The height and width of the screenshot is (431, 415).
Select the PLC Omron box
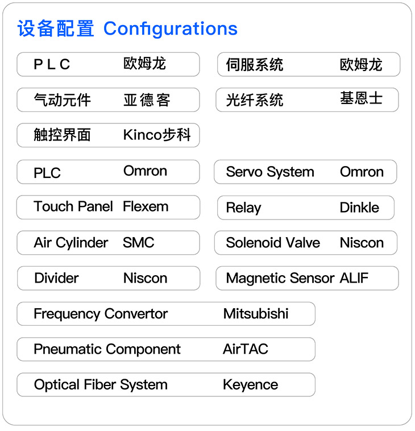coord(108,172)
